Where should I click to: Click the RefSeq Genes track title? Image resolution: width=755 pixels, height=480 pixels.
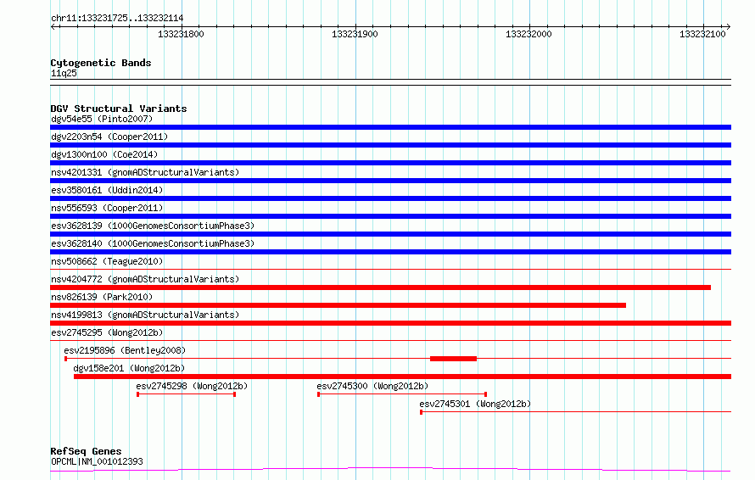tap(86, 452)
